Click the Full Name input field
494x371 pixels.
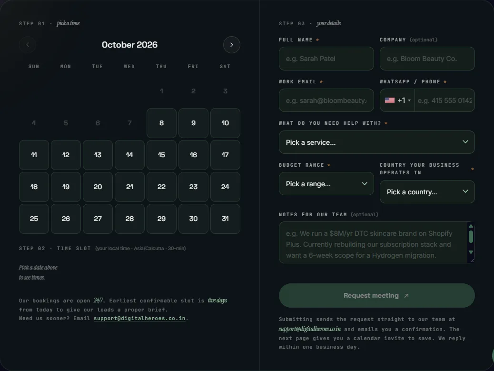pos(326,59)
